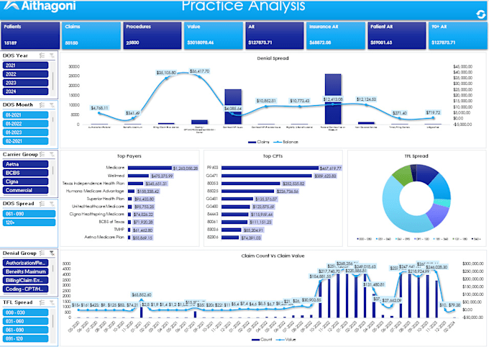The width and height of the screenshot is (489, 347).
Task: Click the Value legend entry in bottom chart
Action: tap(286, 340)
